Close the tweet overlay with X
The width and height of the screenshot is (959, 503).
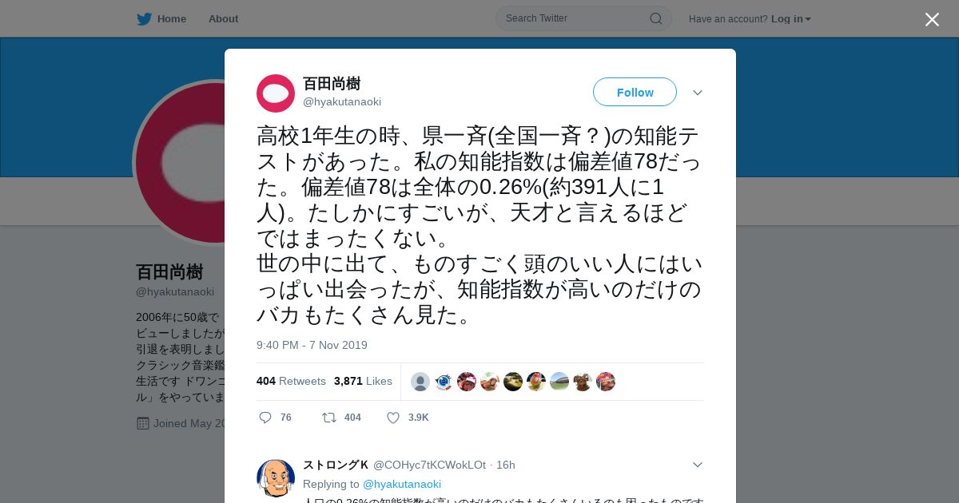coord(932,19)
